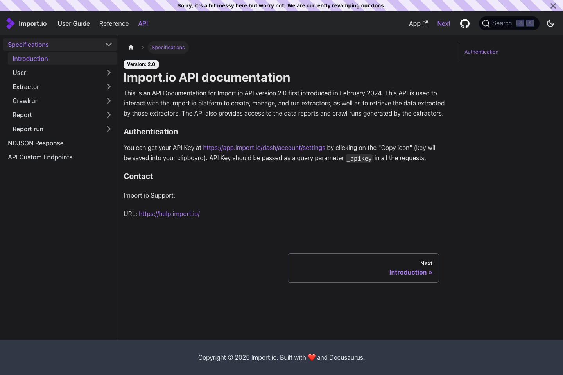The height and width of the screenshot is (375, 563).
Task: Click the Import.io logo icon
Action: [x=10, y=23]
